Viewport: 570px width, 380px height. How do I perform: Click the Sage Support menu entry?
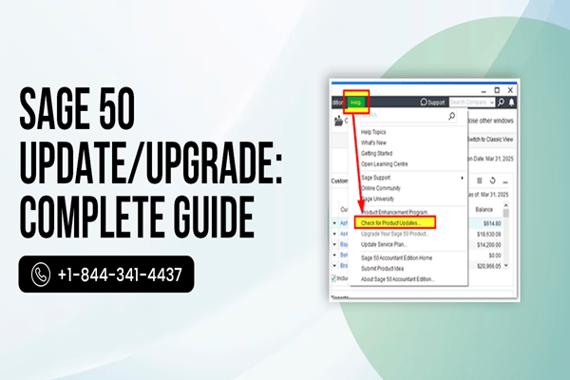pyautogui.click(x=375, y=178)
